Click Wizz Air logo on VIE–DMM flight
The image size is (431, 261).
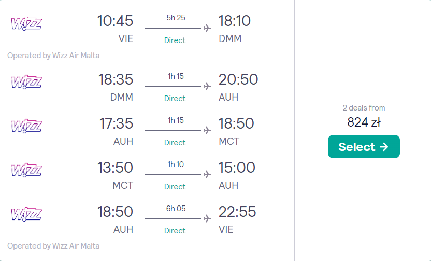point(26,23)
